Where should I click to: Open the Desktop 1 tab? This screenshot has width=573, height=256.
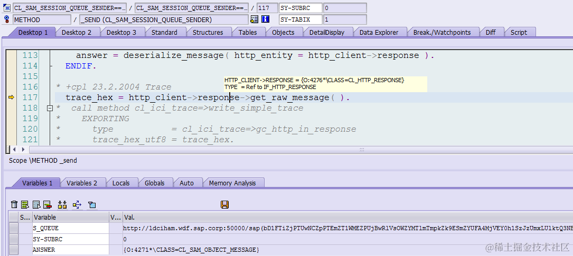point(33,33)
